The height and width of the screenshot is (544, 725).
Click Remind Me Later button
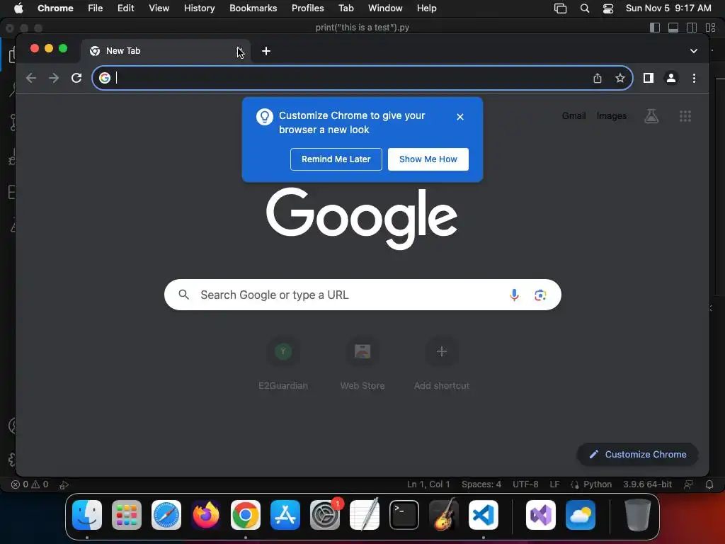coord(336,159)
